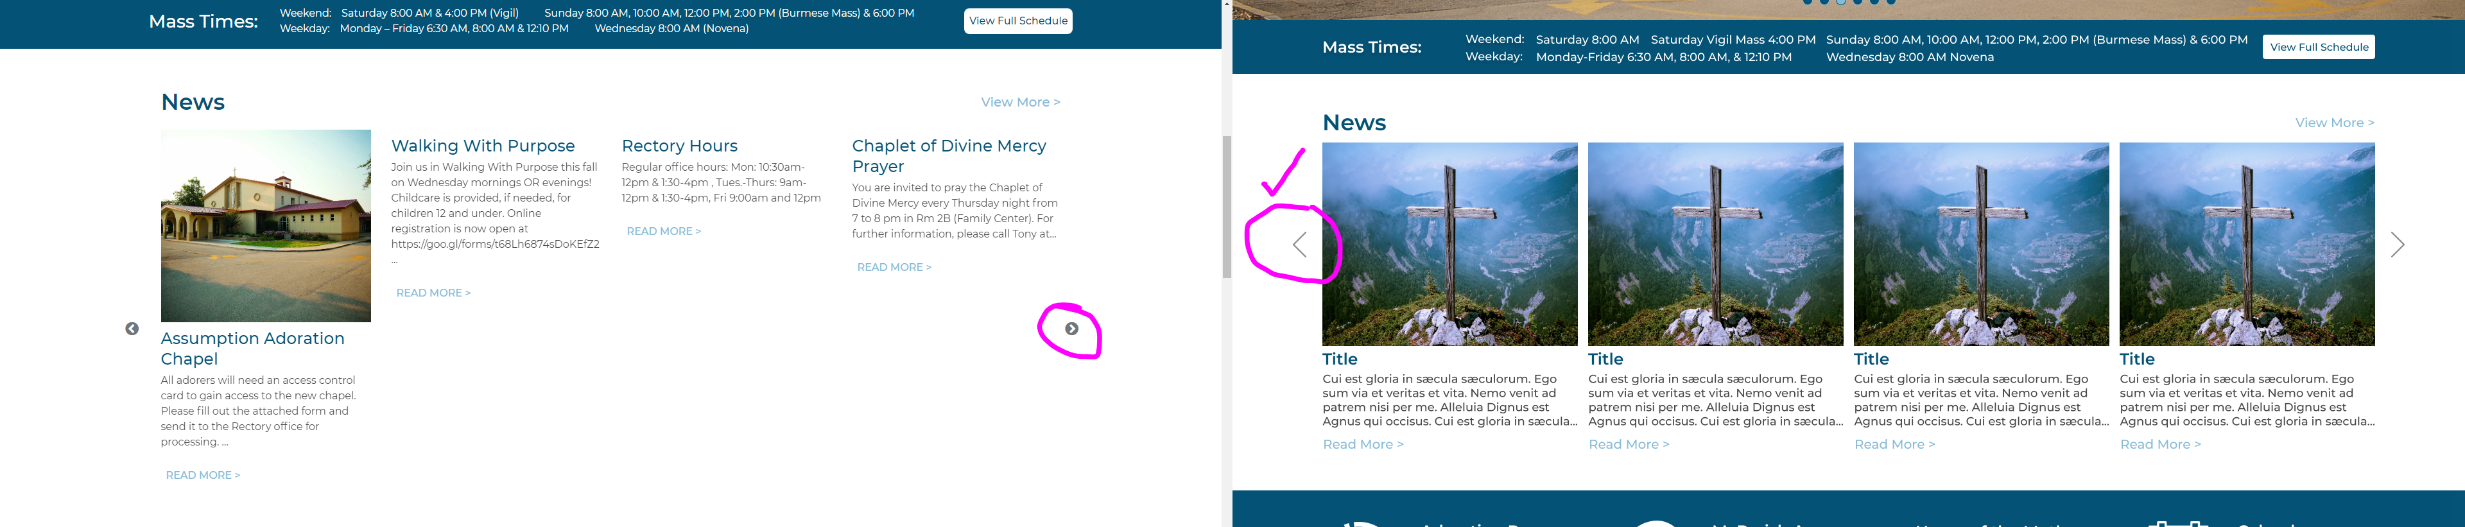Click View Full Schedule beside Burmese Mass & 6:00 PM
This screenshot has height=527, width=2465.
tap(2319, 47)
